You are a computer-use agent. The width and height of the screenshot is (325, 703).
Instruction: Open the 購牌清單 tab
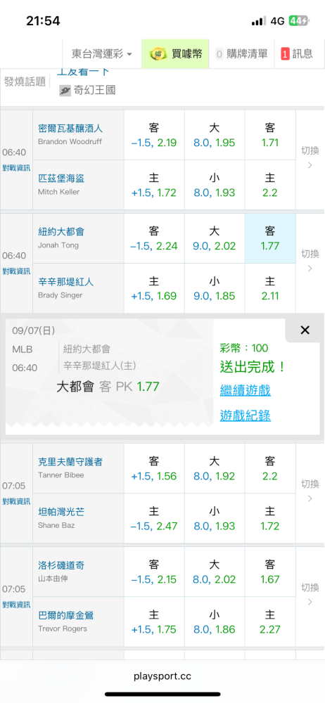pos(241,54)
